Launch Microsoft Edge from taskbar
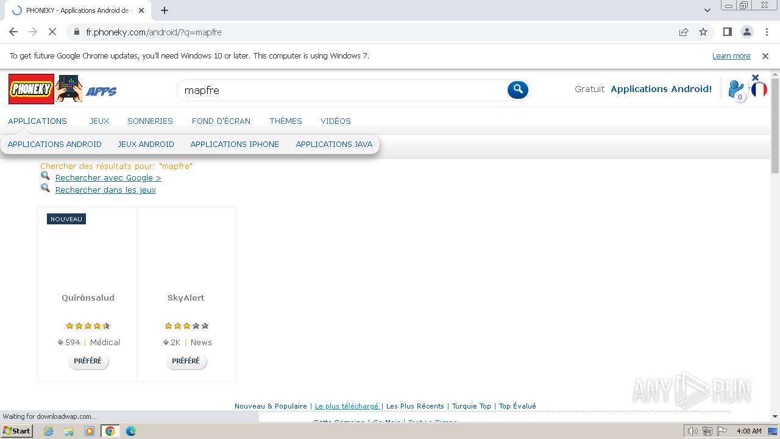 131,431
